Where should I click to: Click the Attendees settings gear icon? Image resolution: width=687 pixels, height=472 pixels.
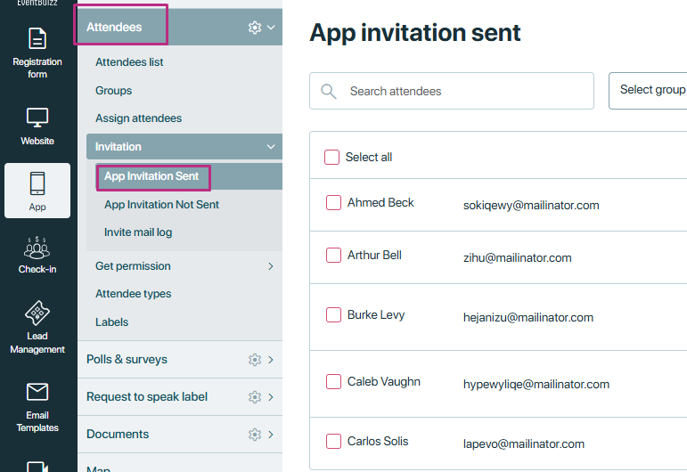coord(255,28)
